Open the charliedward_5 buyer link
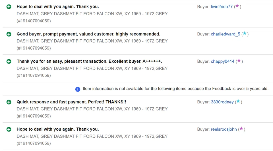Image resolution: width=273 pixels, height=151 pixels. [225, 34]
